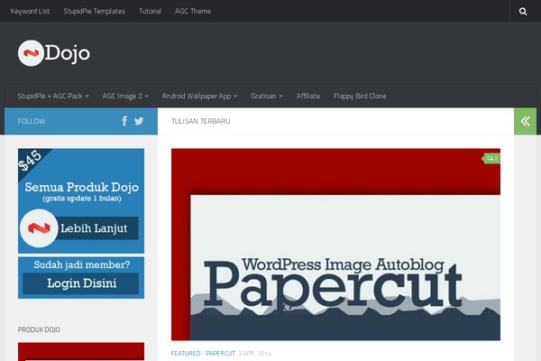Click the Login Disini button
Image resolution: width=541 pixels, height=361 pixels.
(81, 283)
